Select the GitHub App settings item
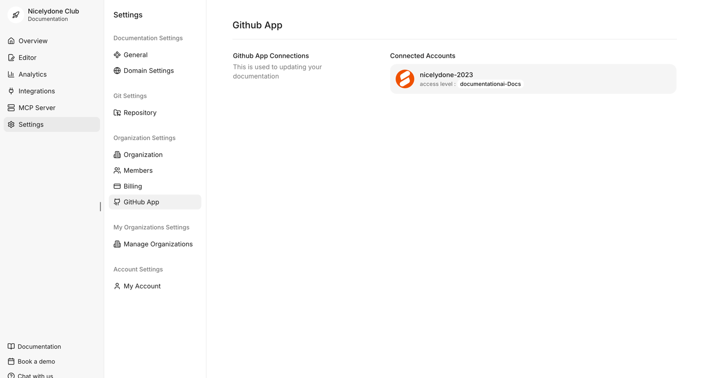 155,202
